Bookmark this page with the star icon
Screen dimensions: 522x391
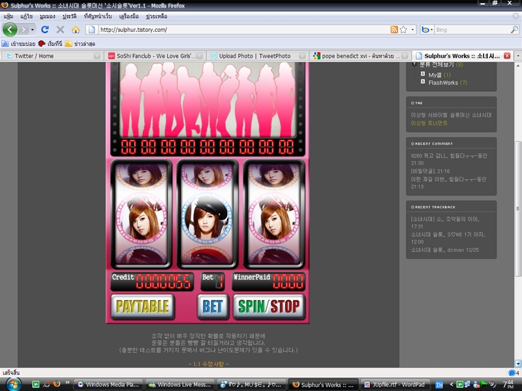403,29
